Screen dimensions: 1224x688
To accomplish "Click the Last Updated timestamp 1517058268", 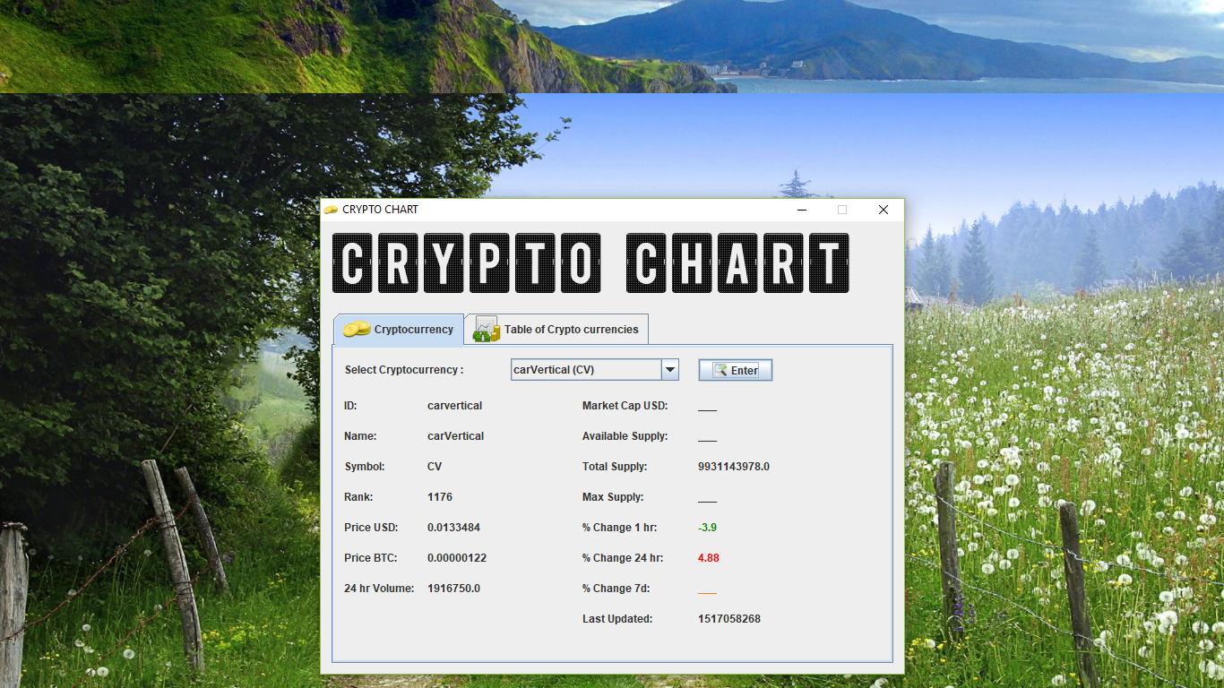I will [x=729, y=618].
